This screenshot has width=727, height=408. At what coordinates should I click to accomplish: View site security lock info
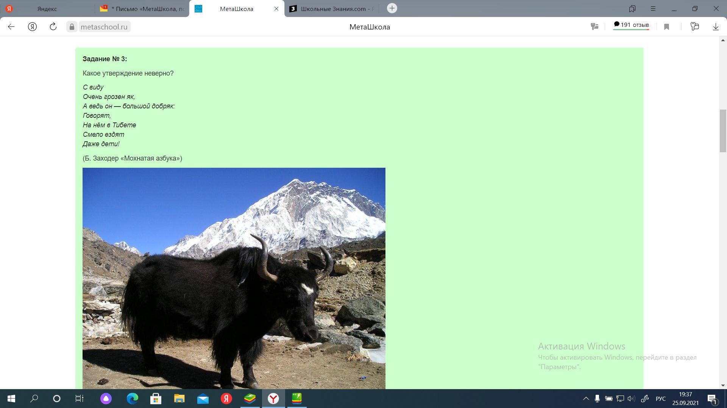pos(72,27)
